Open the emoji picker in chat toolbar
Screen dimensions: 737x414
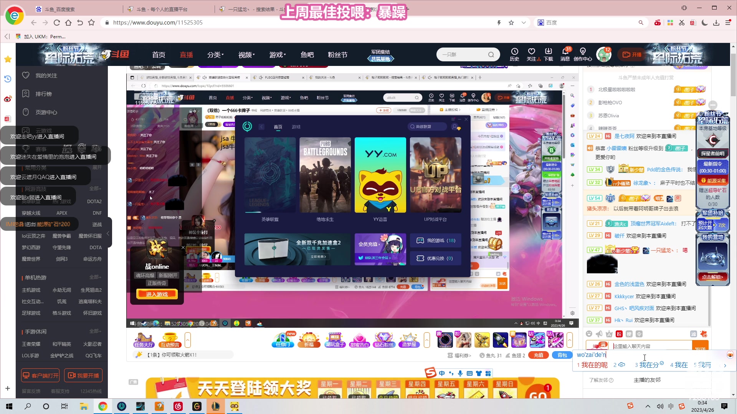589,334
